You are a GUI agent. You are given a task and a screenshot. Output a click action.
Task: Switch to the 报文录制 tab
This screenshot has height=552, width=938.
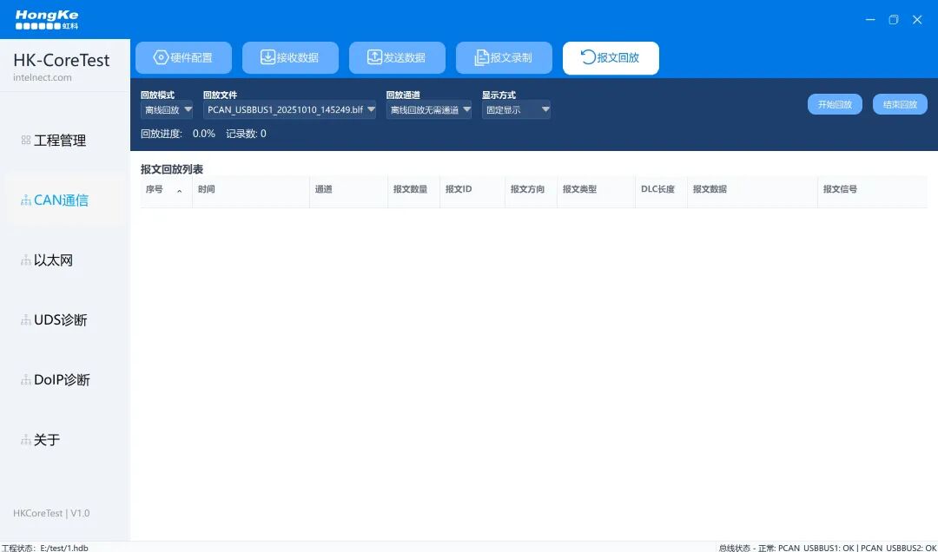pos(504,58)
